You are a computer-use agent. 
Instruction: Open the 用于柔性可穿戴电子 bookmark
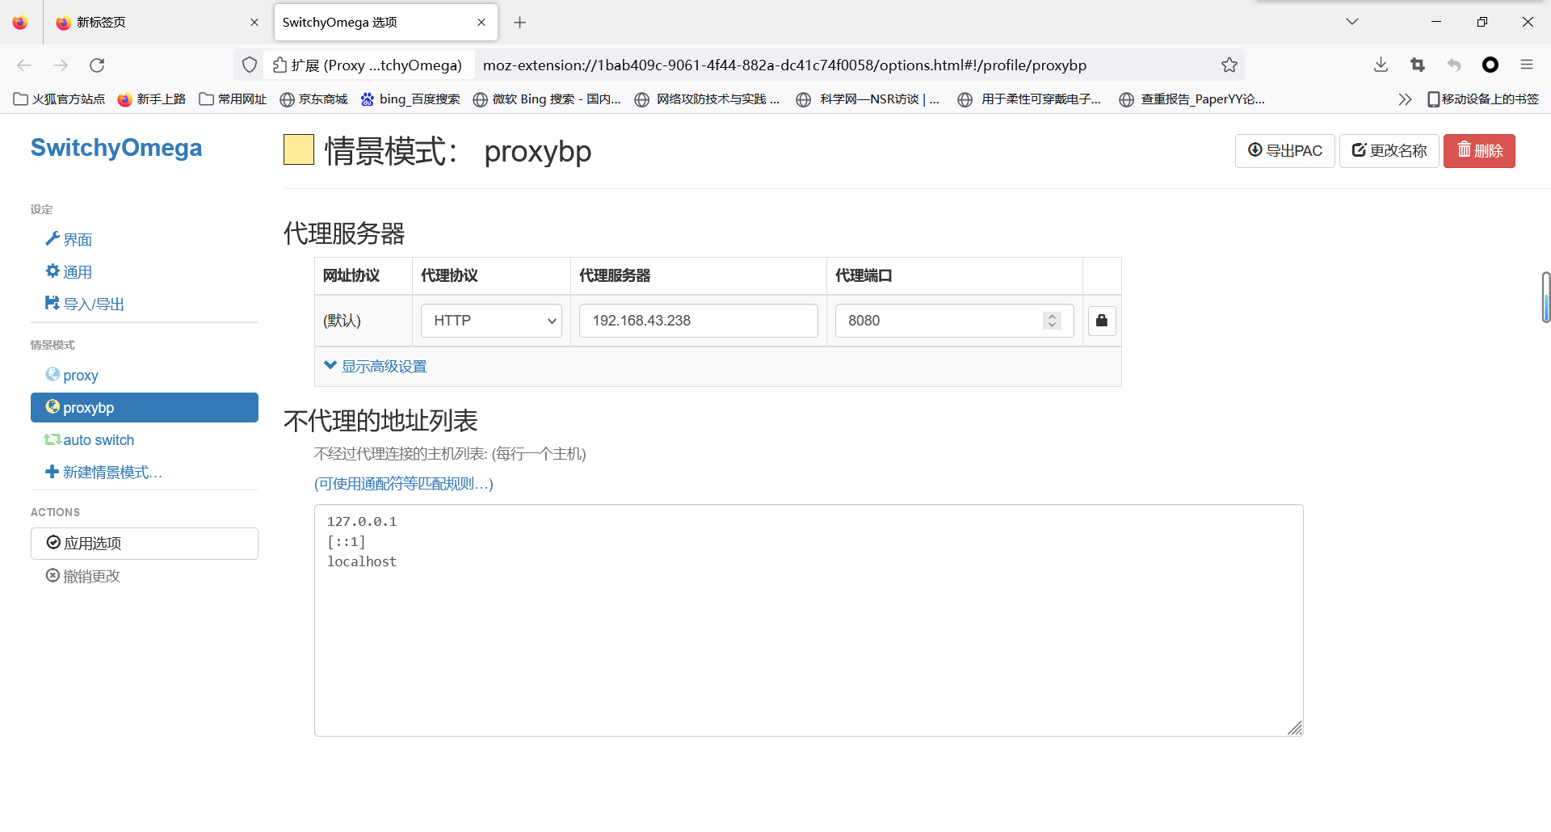1029,99
